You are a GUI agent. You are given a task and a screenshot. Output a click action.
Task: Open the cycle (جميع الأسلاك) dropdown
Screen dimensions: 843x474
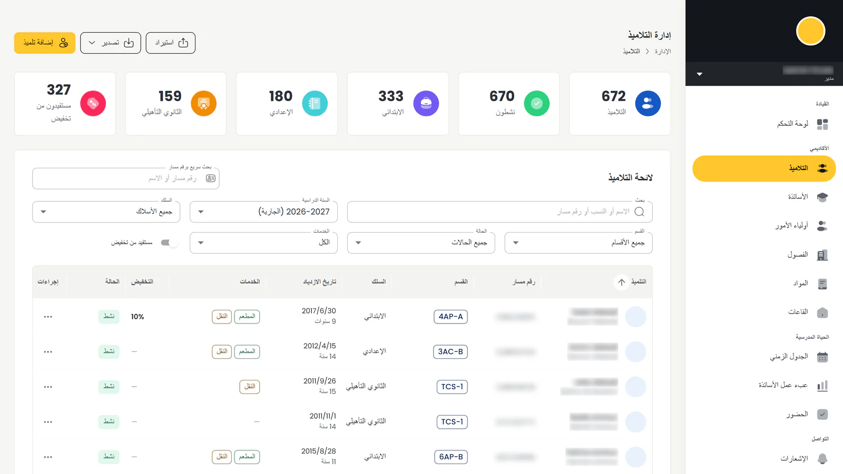click(x=106, y=211)
